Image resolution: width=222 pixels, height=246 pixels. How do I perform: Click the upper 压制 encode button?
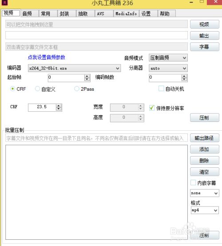pyautogui.click(x=205, y=117)
